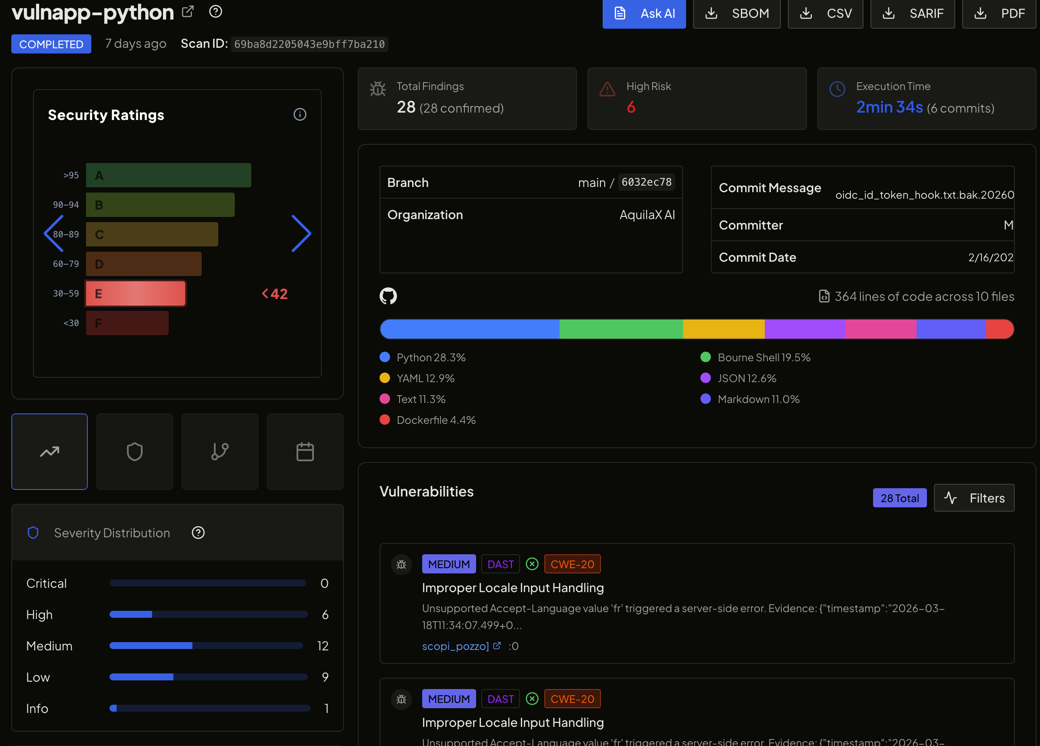Toggle the green dismiss icon on first vulnerability
This screenshot has width=1040, height=746.
tap(532, 564)
